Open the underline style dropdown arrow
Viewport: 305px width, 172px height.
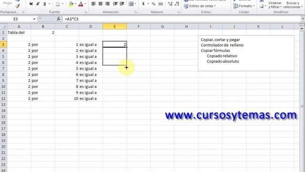49,4
